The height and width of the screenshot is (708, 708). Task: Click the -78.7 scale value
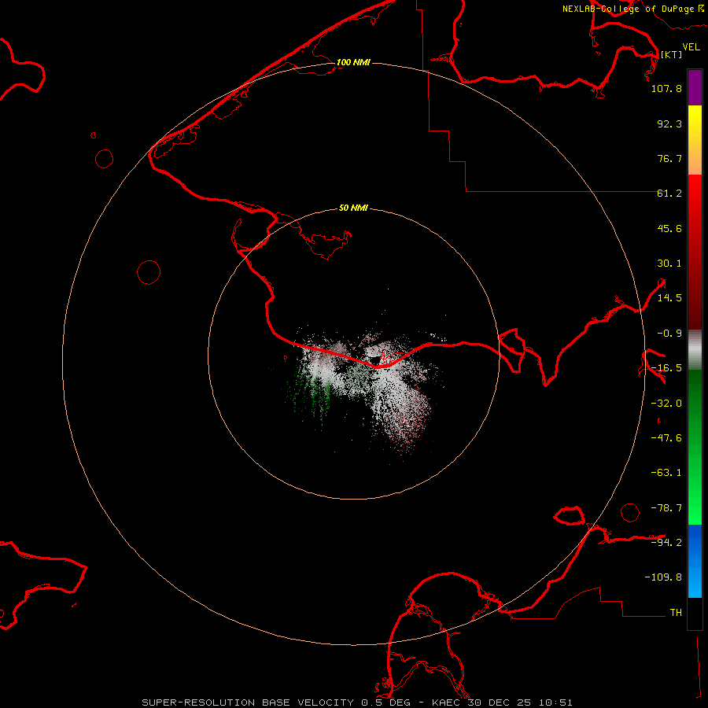[666, 508]
